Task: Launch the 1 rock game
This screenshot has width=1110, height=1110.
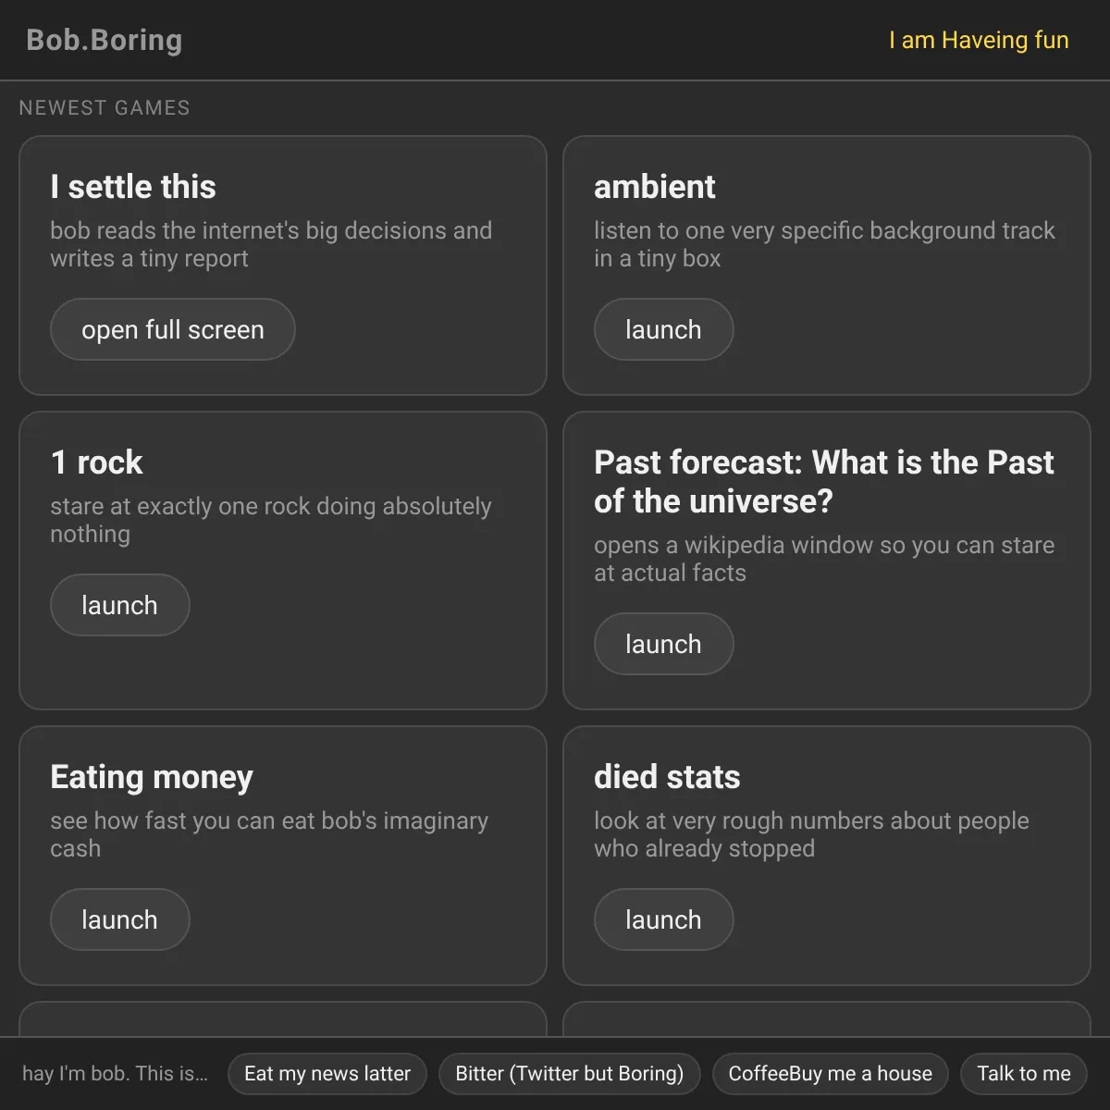Action: (119, 605)
